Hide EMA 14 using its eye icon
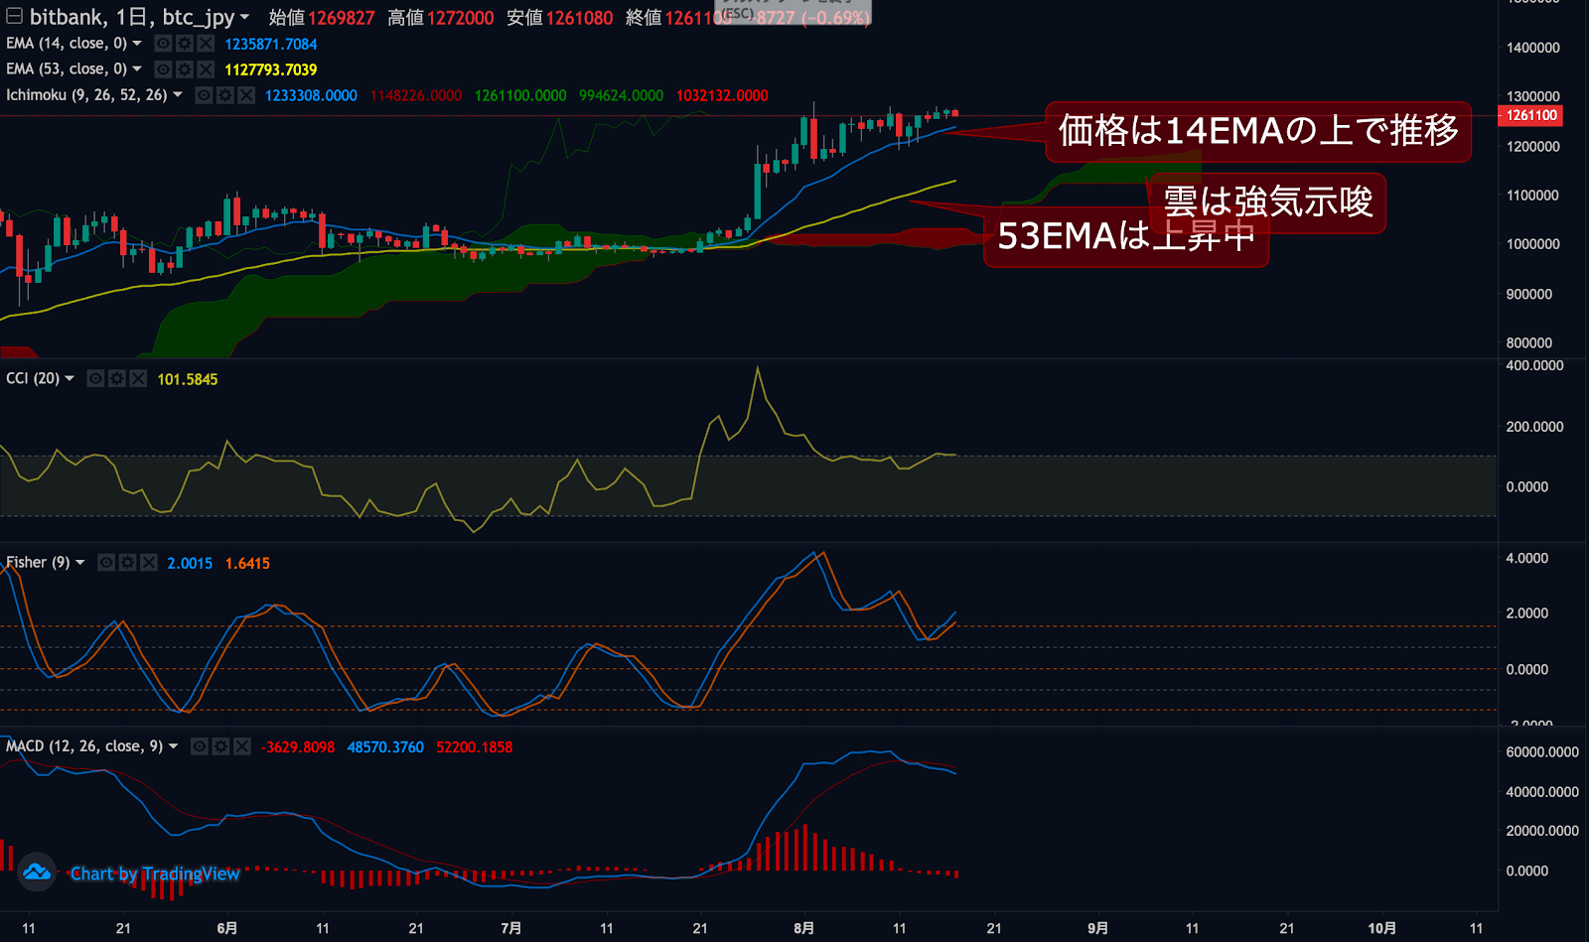Screen dimensions: 1589x942 click(x=163, y=44)
